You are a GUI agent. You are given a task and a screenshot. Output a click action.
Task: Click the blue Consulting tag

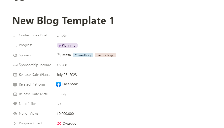(x=83, y=55)
